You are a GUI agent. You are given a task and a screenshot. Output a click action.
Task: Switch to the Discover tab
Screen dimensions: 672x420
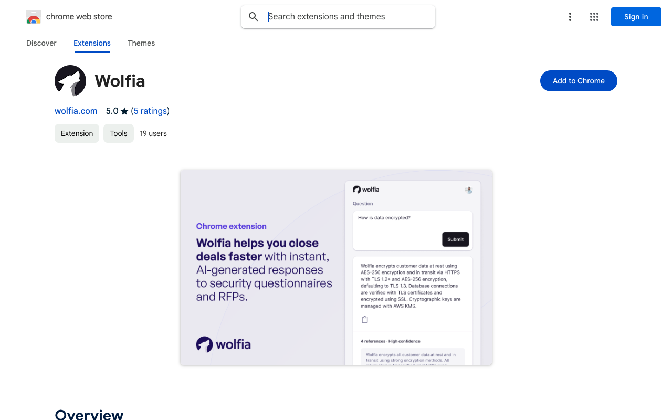coord(41,43)
